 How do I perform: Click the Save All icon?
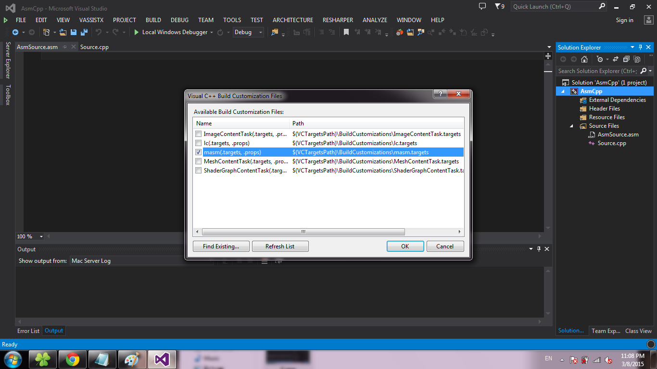[83, 32]
